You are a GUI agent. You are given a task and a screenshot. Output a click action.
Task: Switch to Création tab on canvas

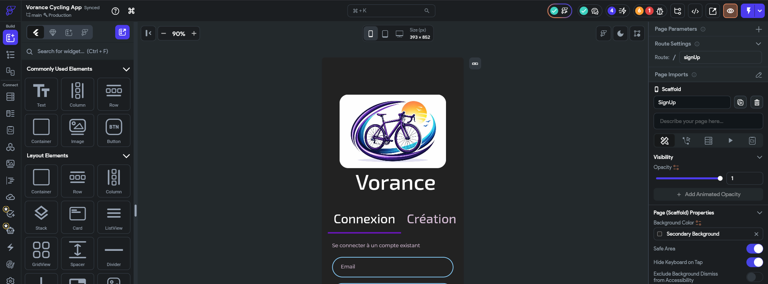coord(431,219)
